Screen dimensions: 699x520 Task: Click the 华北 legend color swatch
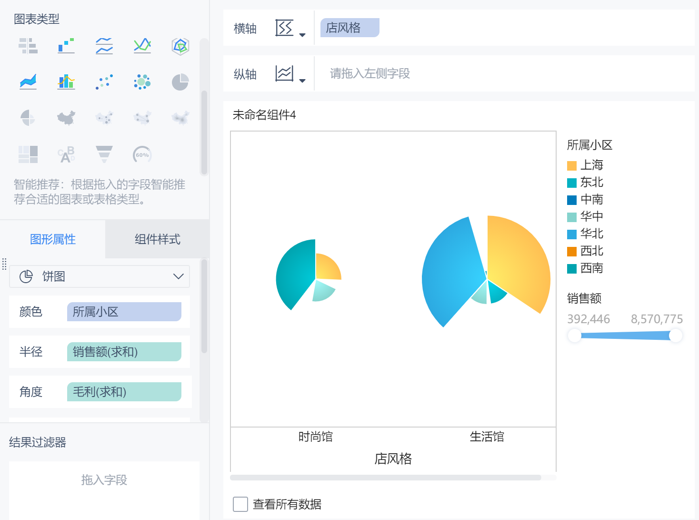click(572, 234)
